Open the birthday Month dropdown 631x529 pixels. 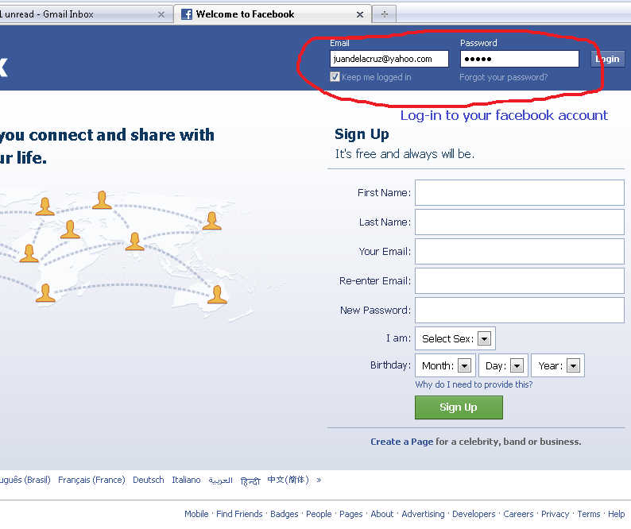tap(446, 365)
